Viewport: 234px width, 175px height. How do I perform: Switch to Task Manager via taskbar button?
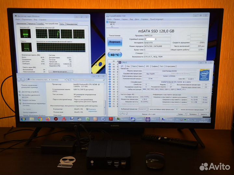(122, 119)
